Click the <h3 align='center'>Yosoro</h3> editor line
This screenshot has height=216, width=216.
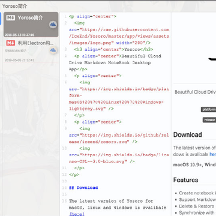pyautogui.click(x=113, y=49)
